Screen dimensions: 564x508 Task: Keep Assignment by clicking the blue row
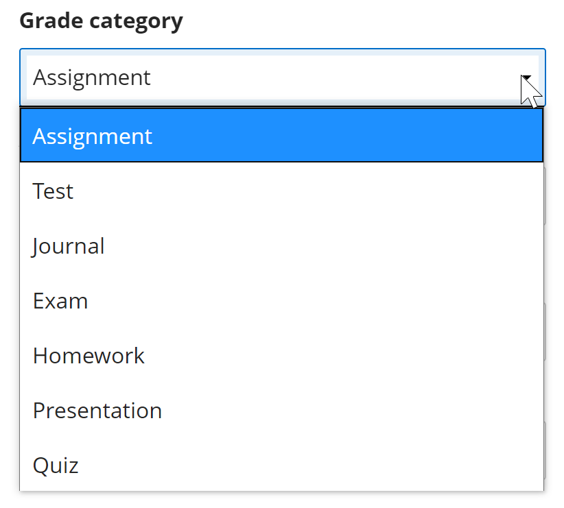tap(281, 136)
